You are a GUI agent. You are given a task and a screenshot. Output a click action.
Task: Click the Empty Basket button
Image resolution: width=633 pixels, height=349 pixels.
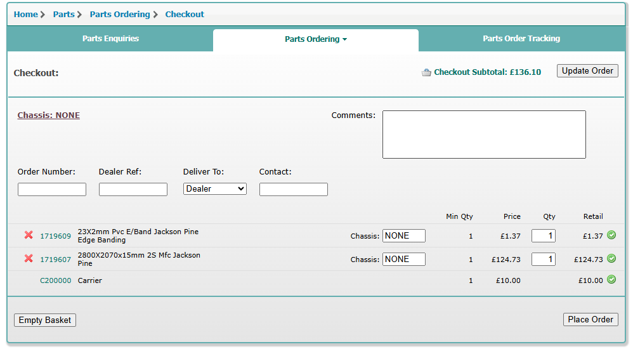45,320
